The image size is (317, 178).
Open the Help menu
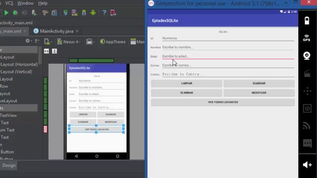click(x=43, y=3)
